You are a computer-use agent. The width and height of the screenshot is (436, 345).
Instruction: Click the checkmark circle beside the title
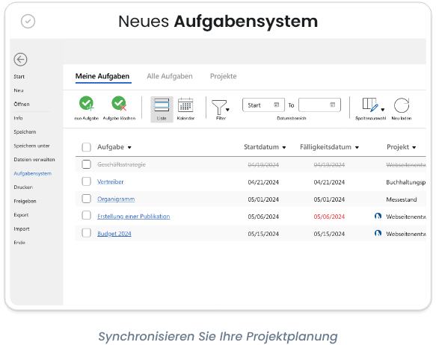coord(28,22)
